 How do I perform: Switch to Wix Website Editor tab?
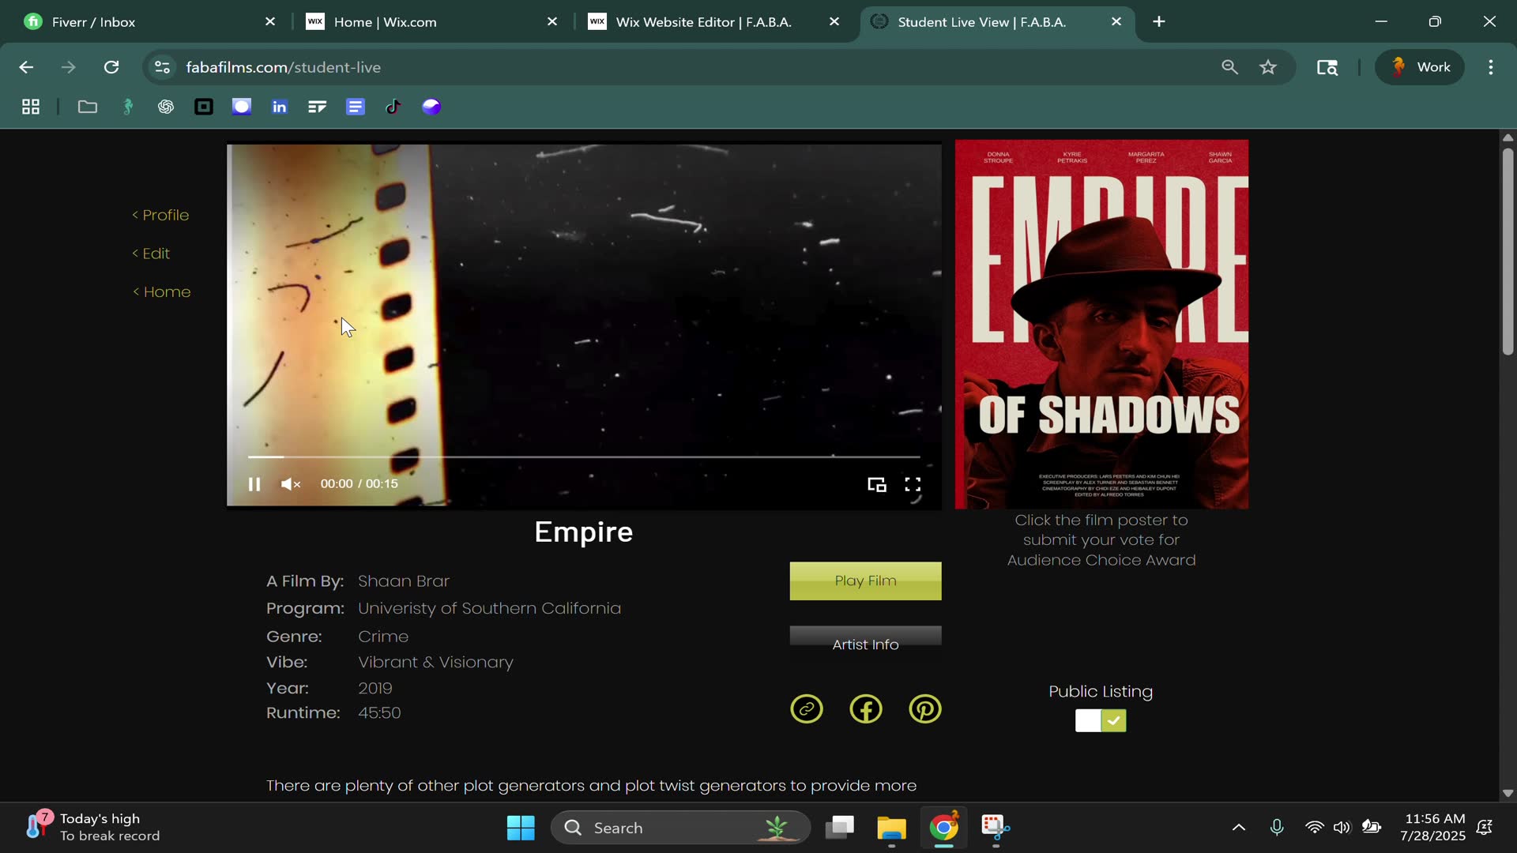pyautogui.click(x=703, y=22)
